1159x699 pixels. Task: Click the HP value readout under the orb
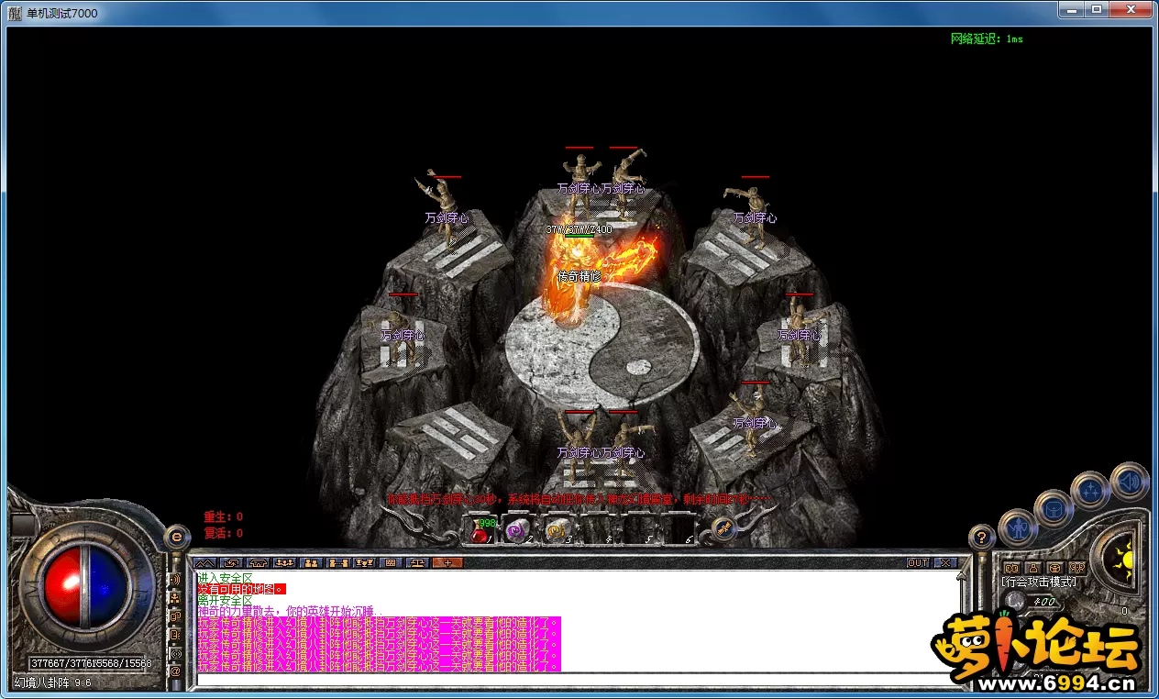click(x=62, y=662)
